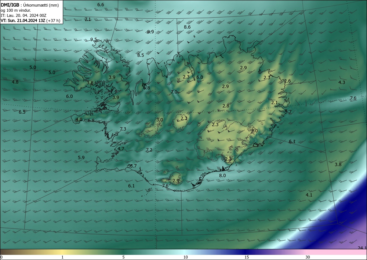Select the '5.9' ocean value
This screenshot has height=260, width=367.
click(81, 158)
